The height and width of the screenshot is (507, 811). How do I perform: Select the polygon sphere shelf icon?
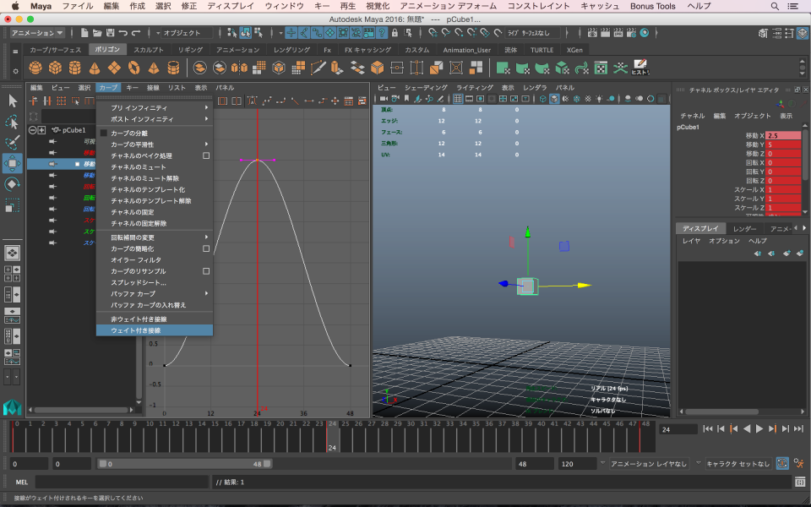pos(35,68)
